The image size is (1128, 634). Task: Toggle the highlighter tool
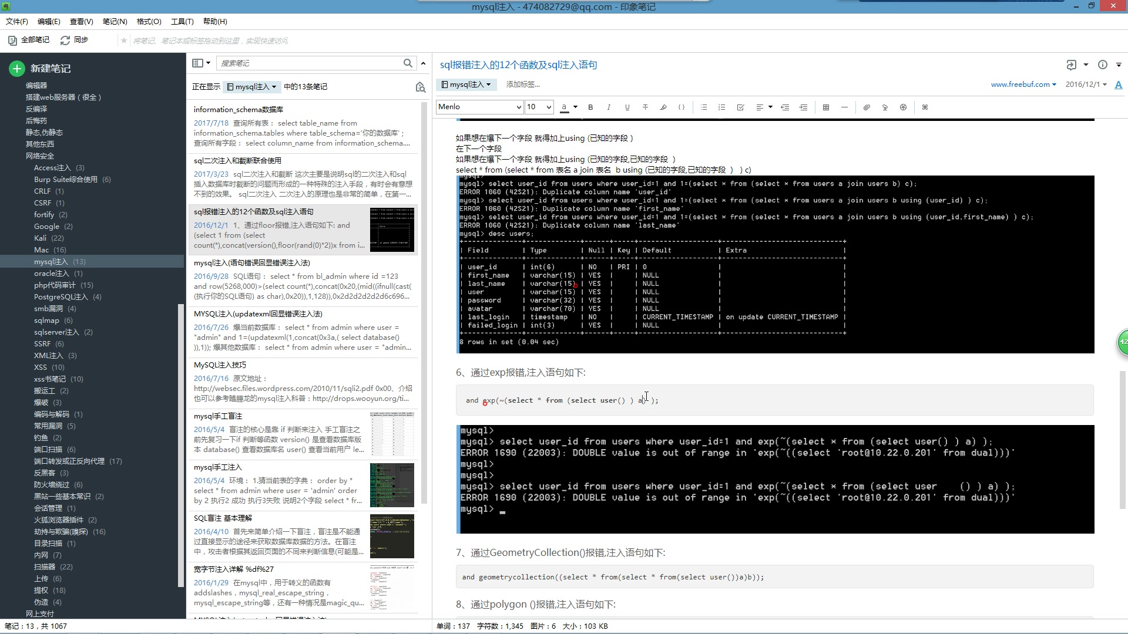pos(663,107)
